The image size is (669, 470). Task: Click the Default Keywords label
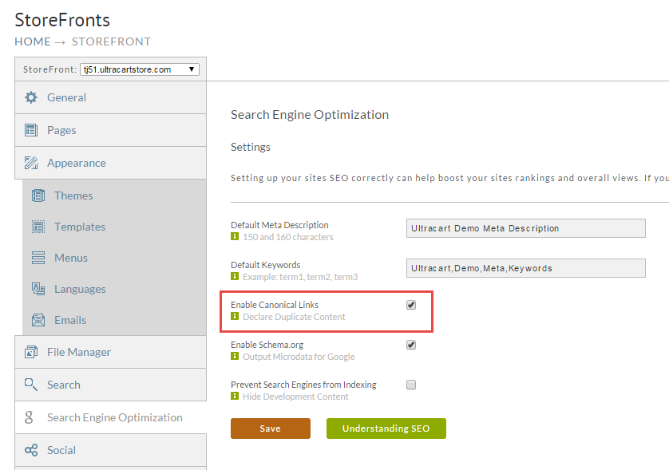265,265
